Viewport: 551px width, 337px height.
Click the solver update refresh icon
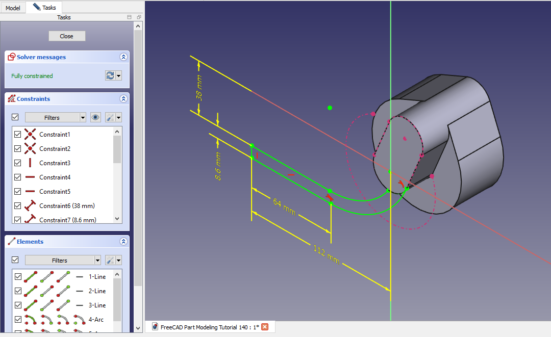coord(110,75)
